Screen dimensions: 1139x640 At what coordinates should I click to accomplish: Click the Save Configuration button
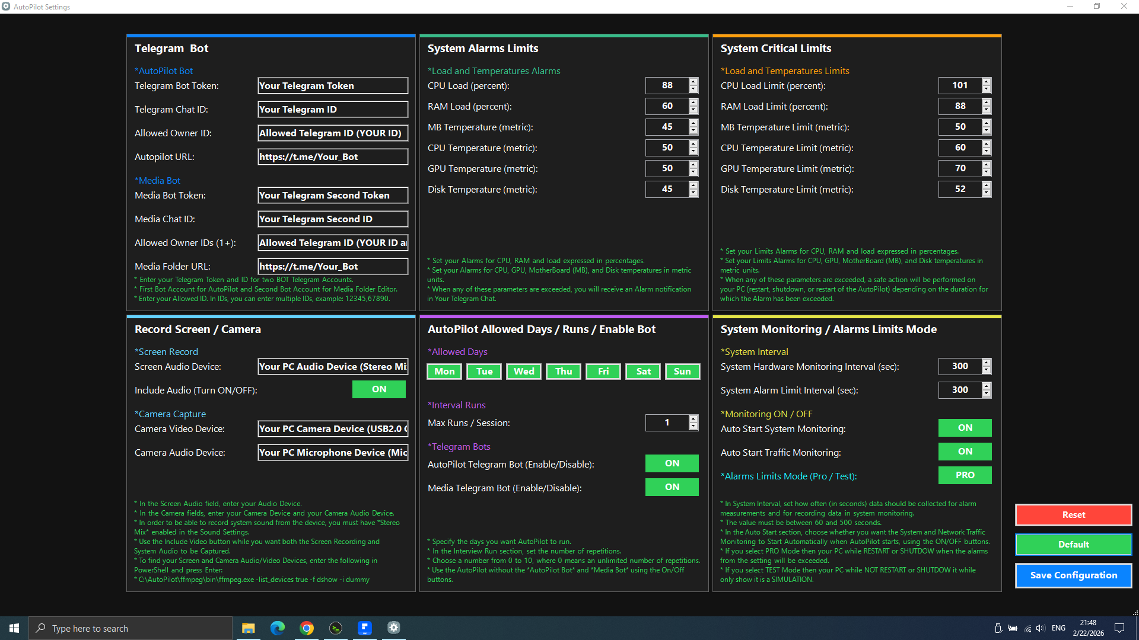(1073, 575)
